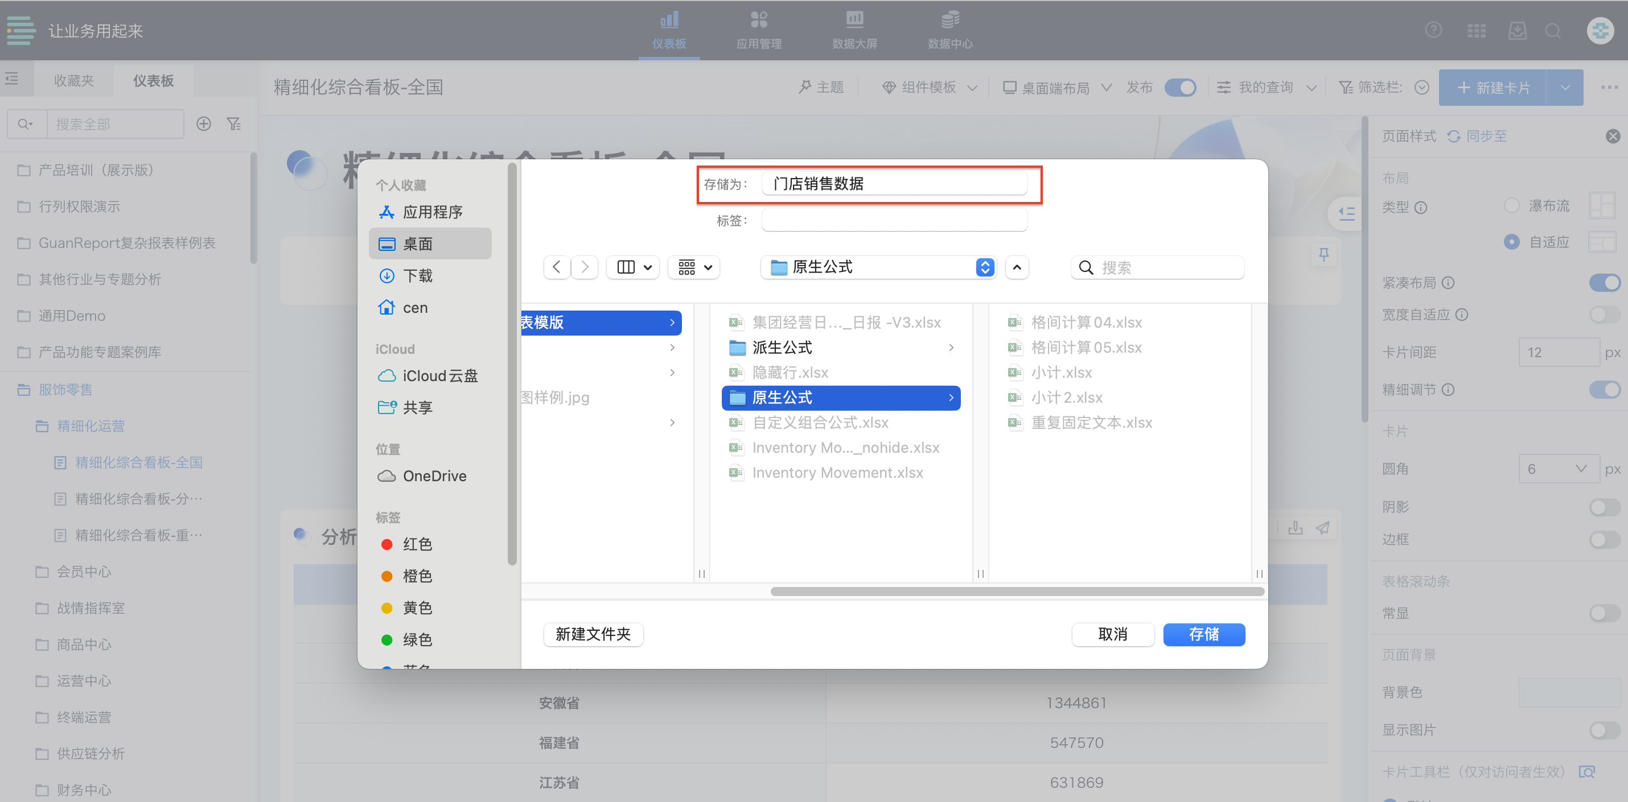Click the export icon on the analysis card

1295,527
